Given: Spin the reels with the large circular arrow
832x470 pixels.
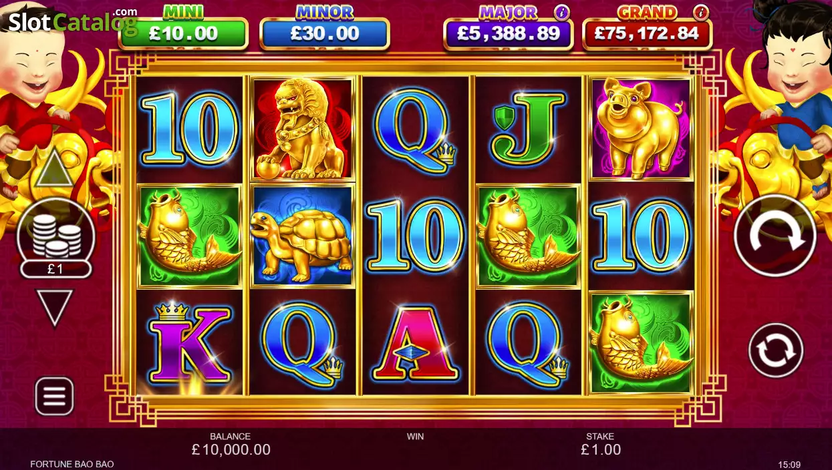Looking at the screenshot, I should (x=775, y=235).
